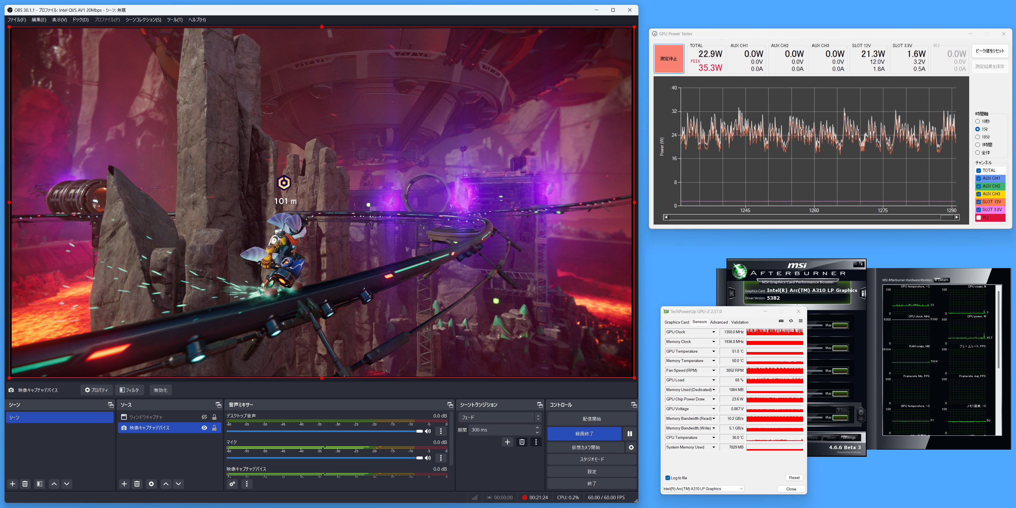Click 録画終了 to stop recording
The image size is (1016, 508).
point(584,433)
